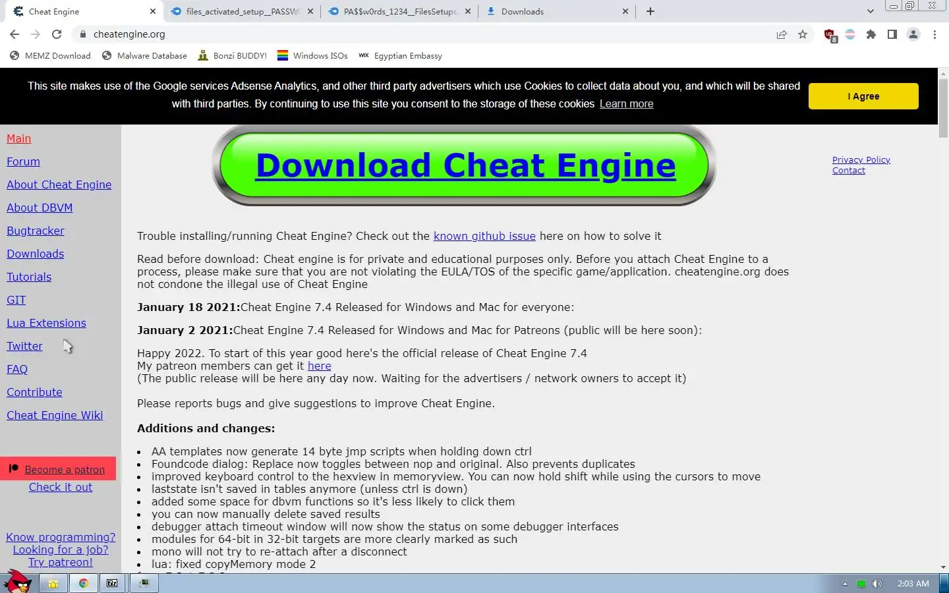Switch to the files_activated_setup tab
Viewport: 949px width, 593px height.
tap(241, 11)
